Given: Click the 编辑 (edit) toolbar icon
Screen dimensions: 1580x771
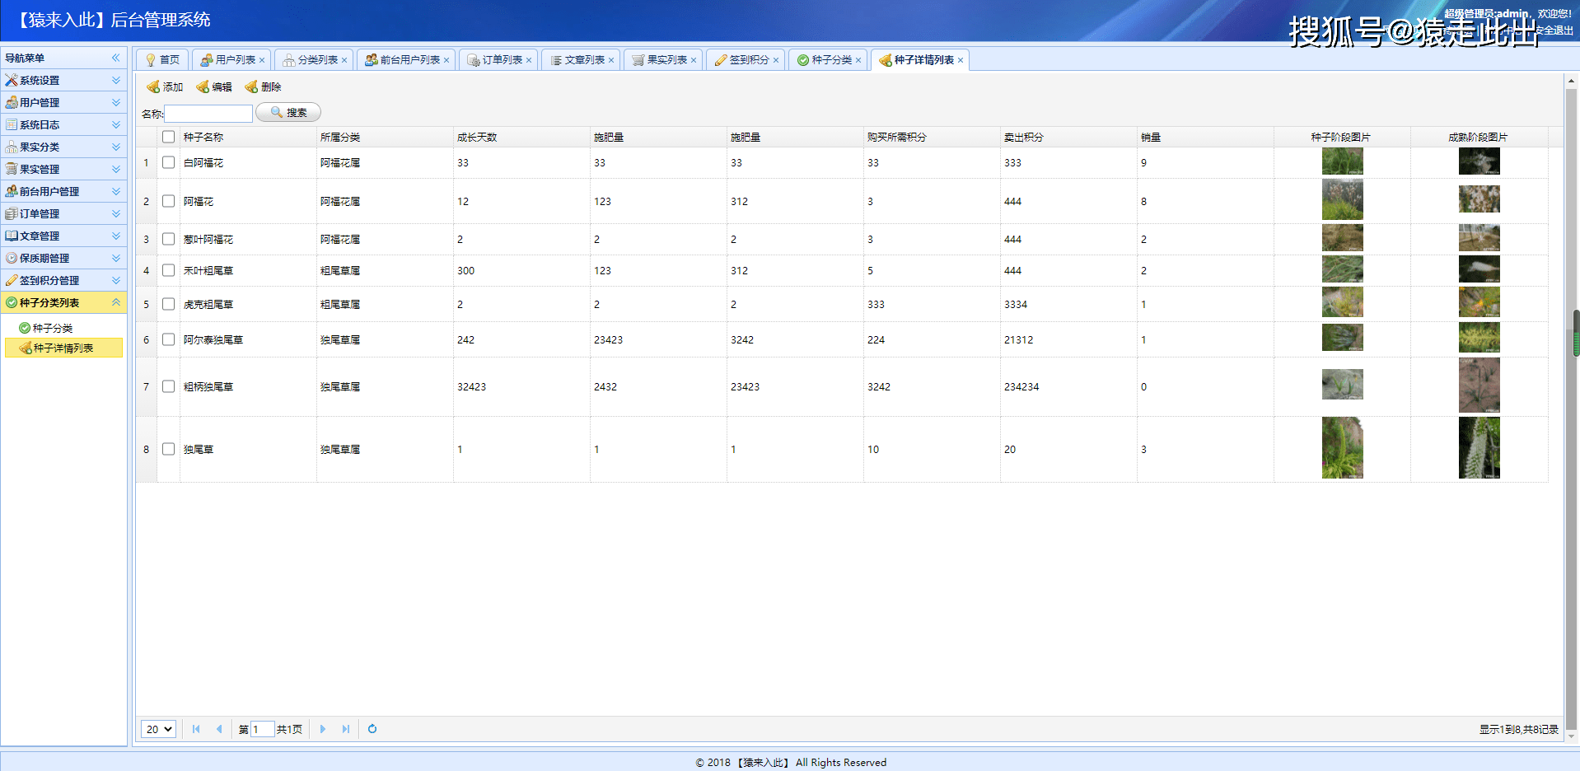Looking at the screenshot, I should coord(202,86).
